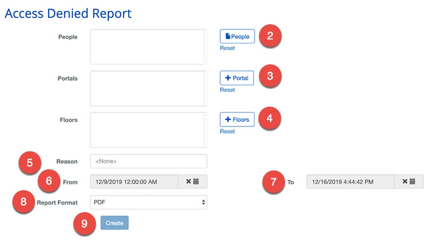Image resolution: width=434 pixels, height=246 pixels.
Task: Add a portal with Portal button
Action: pos(236,78)
